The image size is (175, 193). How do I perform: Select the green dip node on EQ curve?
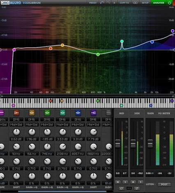98,54
